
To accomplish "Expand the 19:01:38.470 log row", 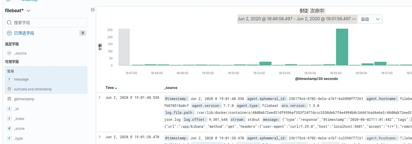I will click(100, 137).
